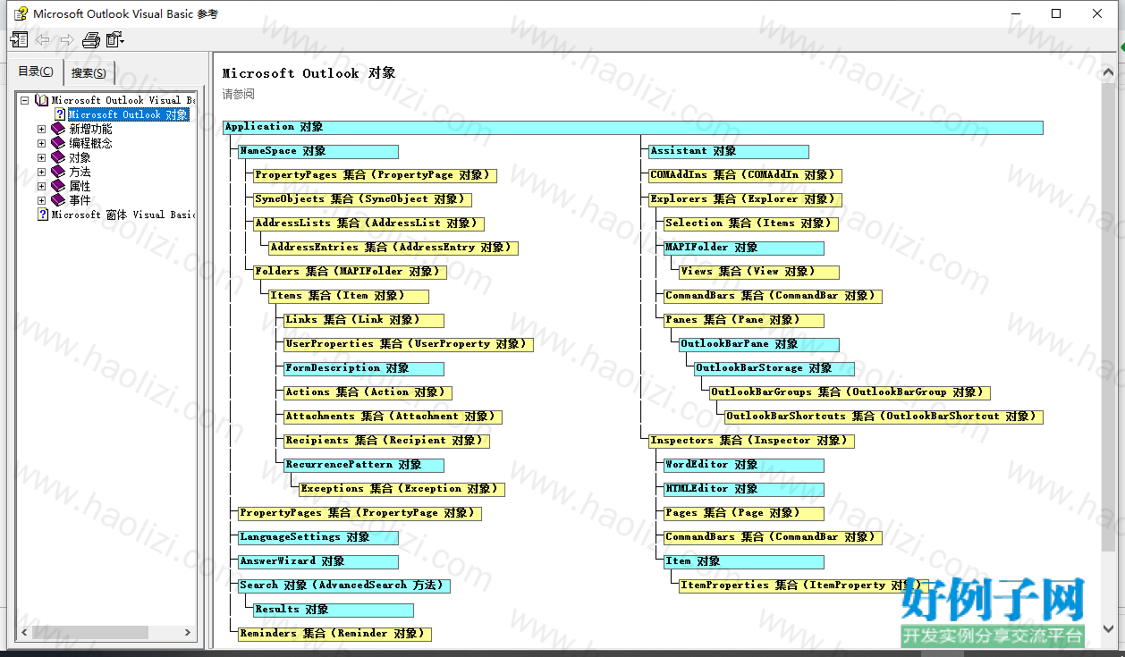Open the AddressLists 集合 box
Viewport: 1125px width, 657px height.
click(x=368, y=223)
